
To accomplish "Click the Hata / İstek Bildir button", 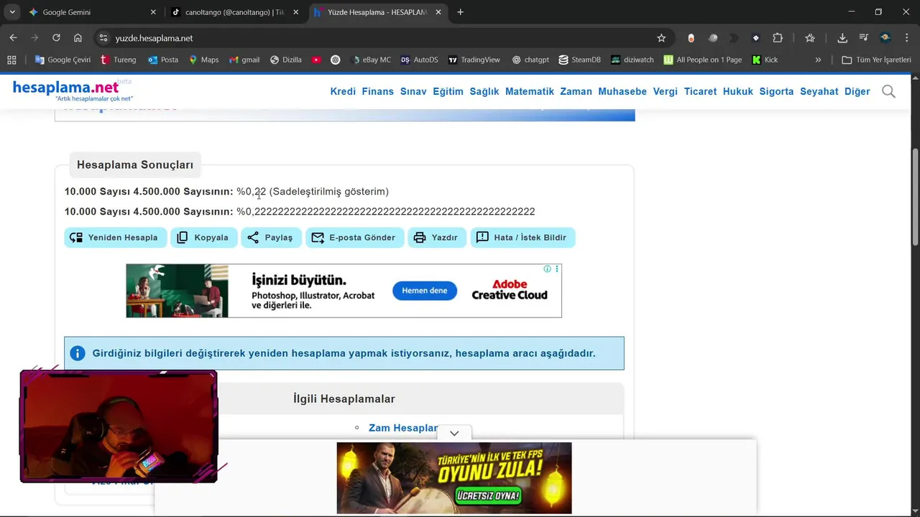I will (x=523, y=238).
